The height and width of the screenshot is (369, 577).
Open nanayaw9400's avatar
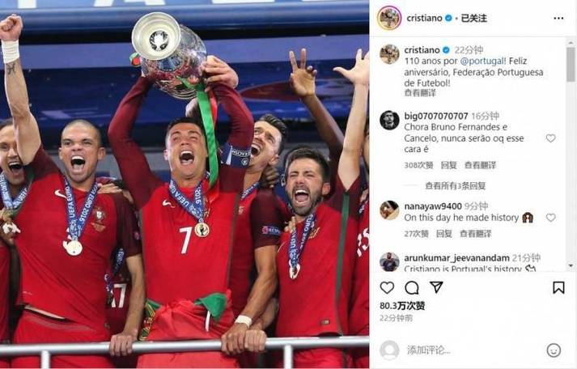tap(389, 210)
